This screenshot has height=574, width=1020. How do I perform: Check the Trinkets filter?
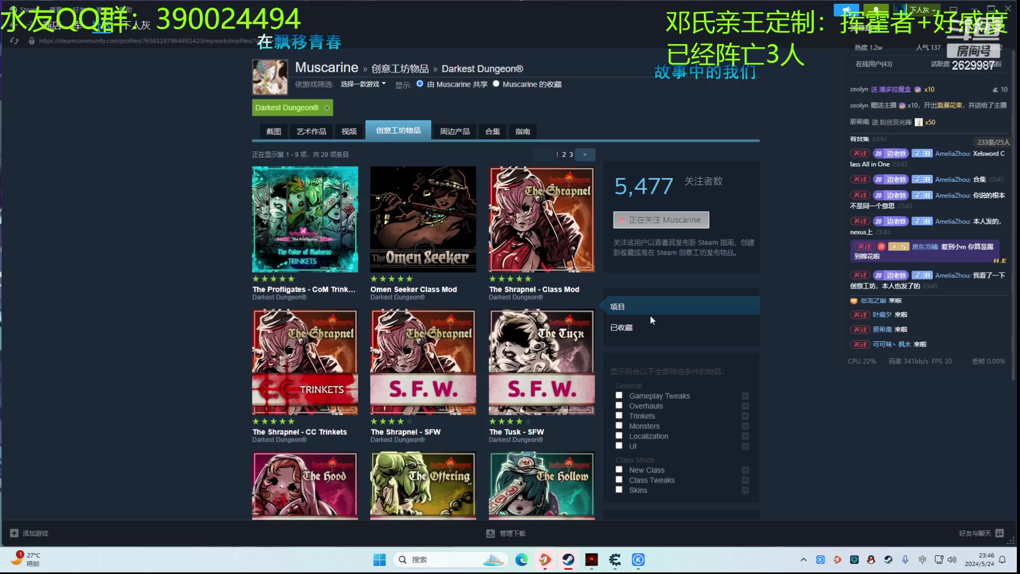tap(619, 416)
